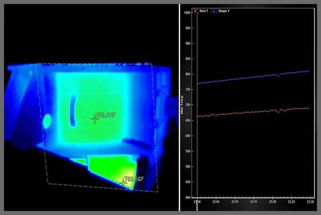Select the crosshair marker at 769.56F
Screen dimensions: 321x215
click(x=123, y=183)
